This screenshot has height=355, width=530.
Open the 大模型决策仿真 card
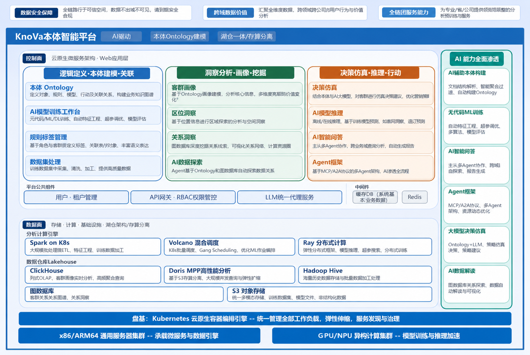pos(476,245)
